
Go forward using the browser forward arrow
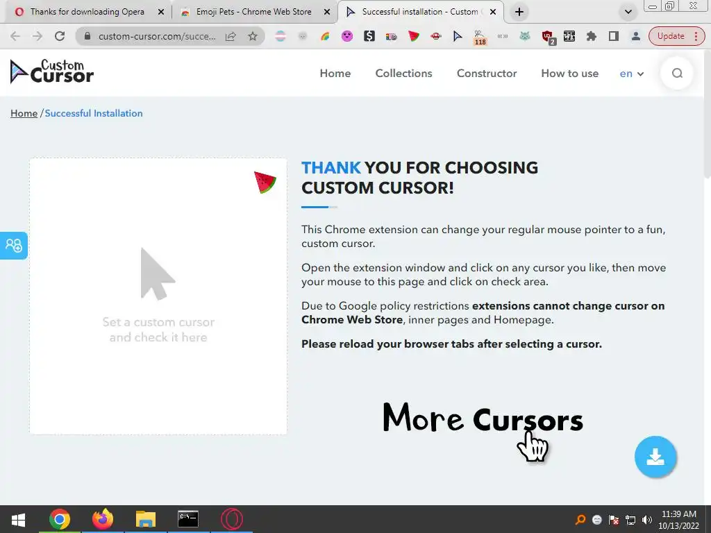37,36
